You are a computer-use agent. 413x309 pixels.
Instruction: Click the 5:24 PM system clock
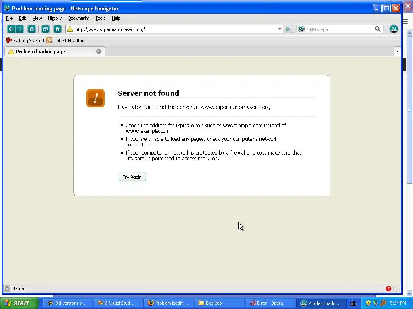click(x=398, y=303)
